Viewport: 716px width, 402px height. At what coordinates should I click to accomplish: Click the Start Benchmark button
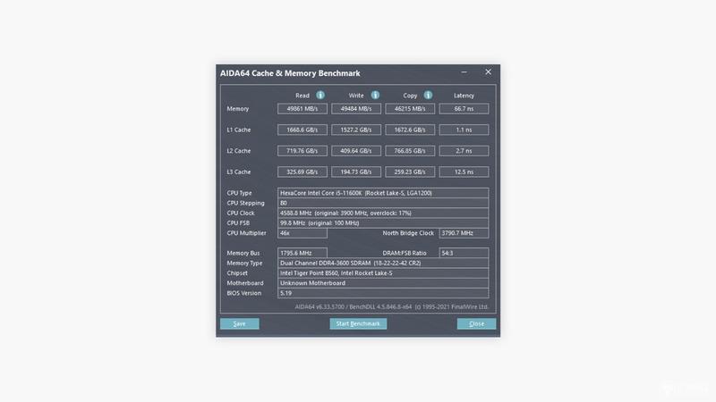[358, 323]
